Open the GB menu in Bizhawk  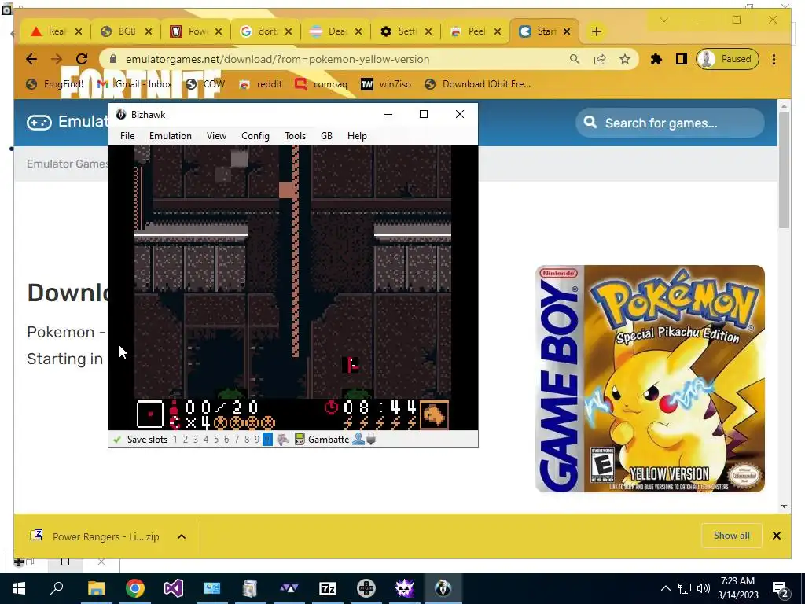pos(326,136)
